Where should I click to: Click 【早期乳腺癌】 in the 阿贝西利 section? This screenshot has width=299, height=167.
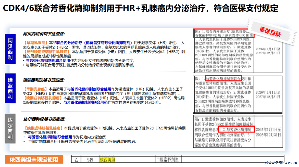click(35, 43)
